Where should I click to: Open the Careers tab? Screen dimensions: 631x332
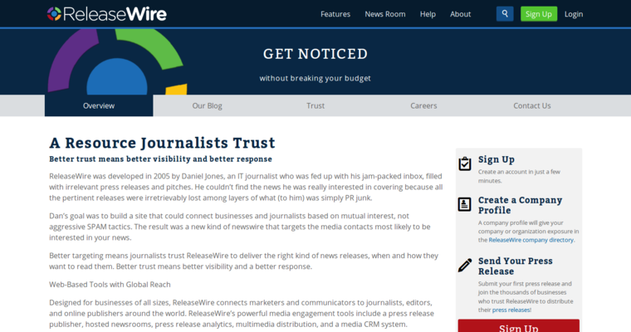click(423, 106)
